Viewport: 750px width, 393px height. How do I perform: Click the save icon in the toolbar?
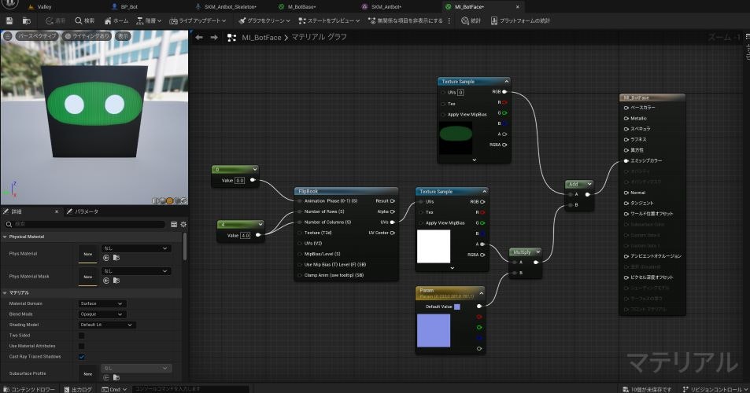9,20
